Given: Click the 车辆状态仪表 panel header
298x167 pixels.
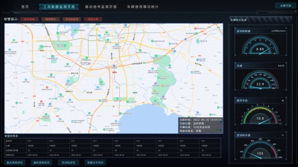Looking at the screenshot, I should 260,20.
